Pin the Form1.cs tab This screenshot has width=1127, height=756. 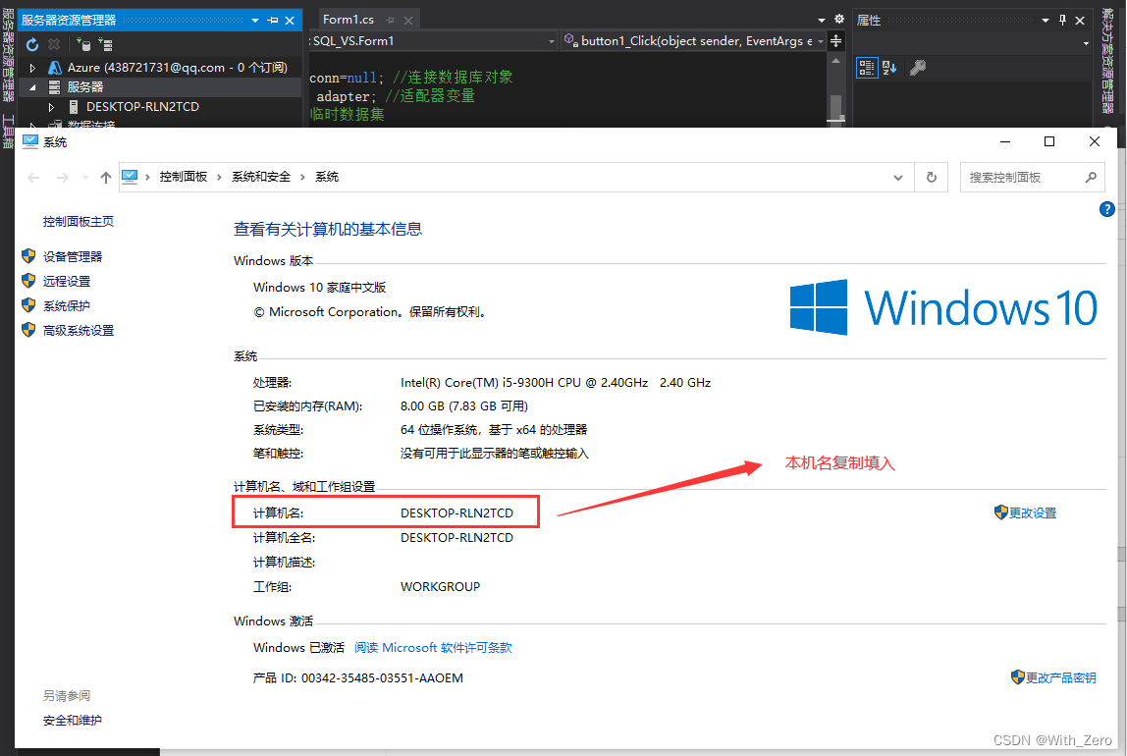(391, 20)
